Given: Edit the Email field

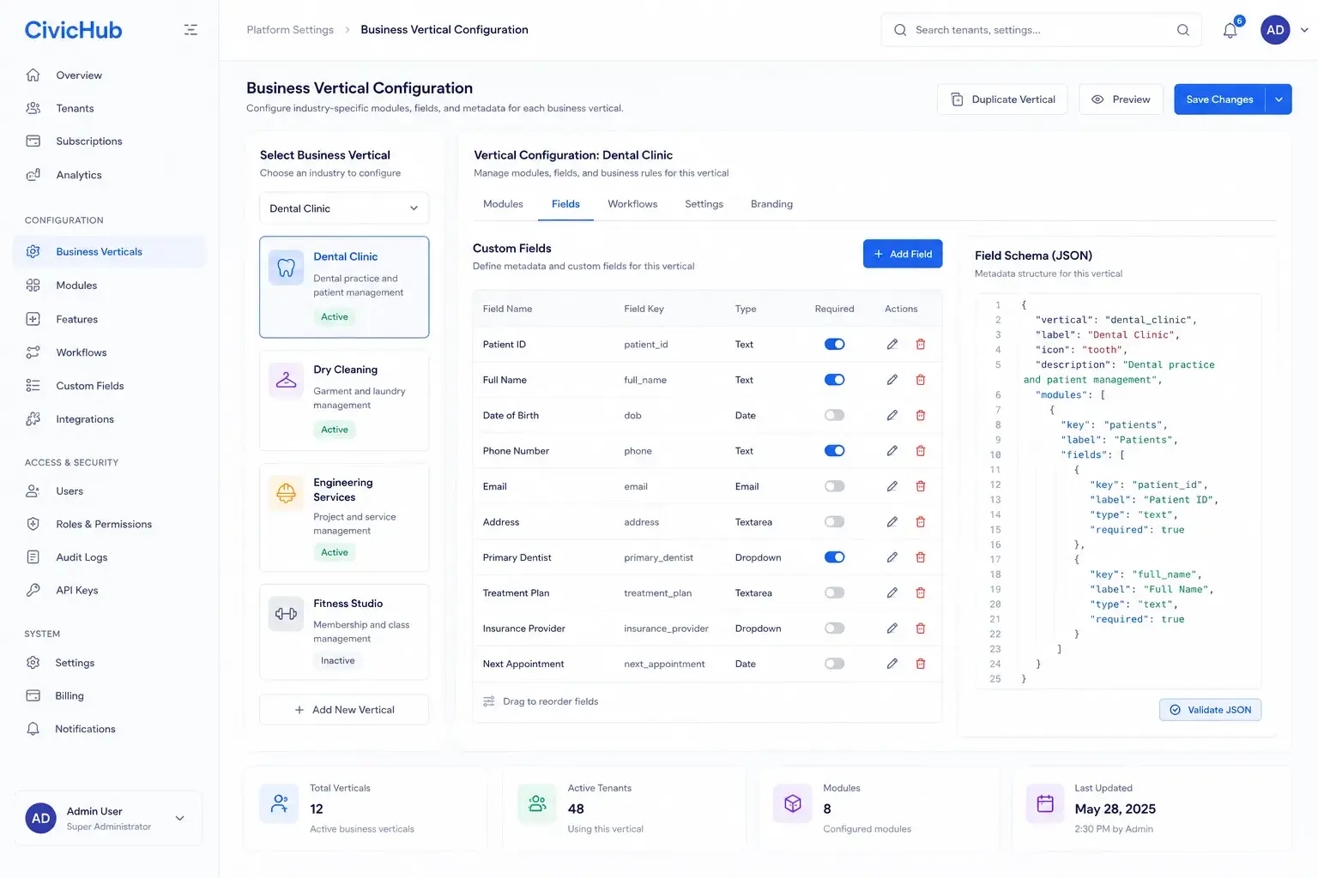Looking at the screenshot, I should point(892,486).
